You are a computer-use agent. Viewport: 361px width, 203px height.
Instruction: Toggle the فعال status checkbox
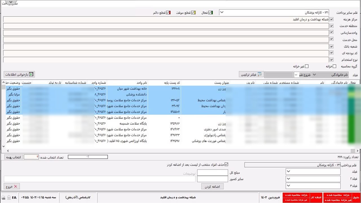210,13
